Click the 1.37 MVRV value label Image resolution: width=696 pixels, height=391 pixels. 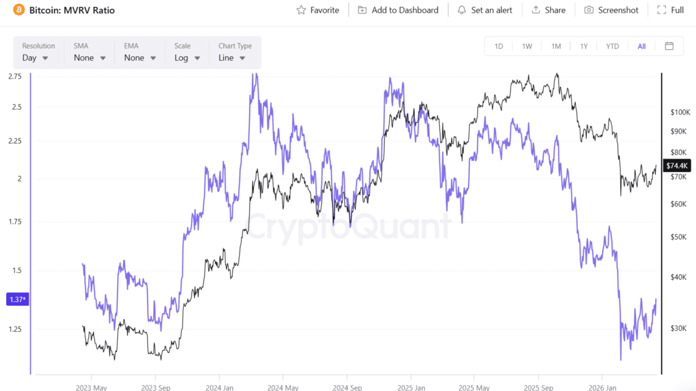point(17,299)
